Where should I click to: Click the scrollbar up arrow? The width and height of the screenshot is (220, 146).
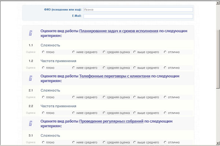[218, 3]
